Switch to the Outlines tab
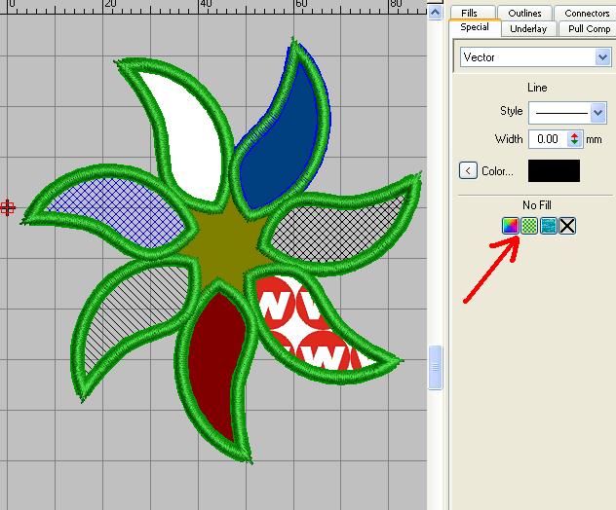616x510 pixels. point(524,13)
